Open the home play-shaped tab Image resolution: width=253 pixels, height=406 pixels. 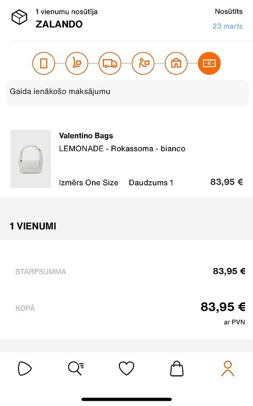25,368
